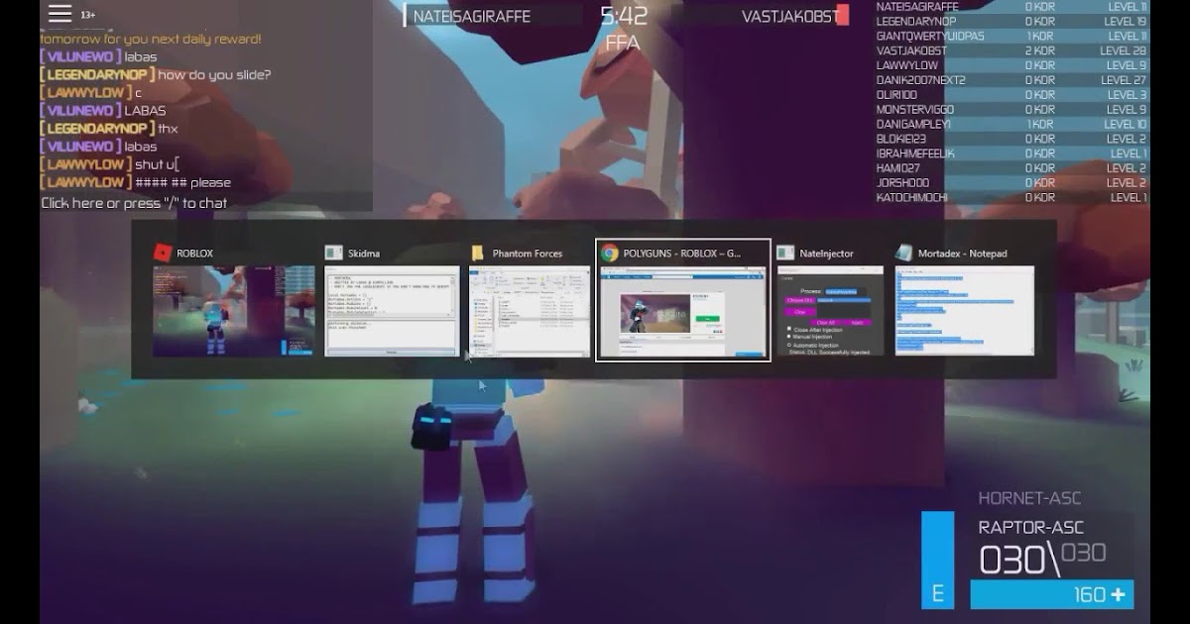Screen dimensions: 1190x624
Task: Switch to the NateInjector window thumbnail
Action: [x=830, y=311]
